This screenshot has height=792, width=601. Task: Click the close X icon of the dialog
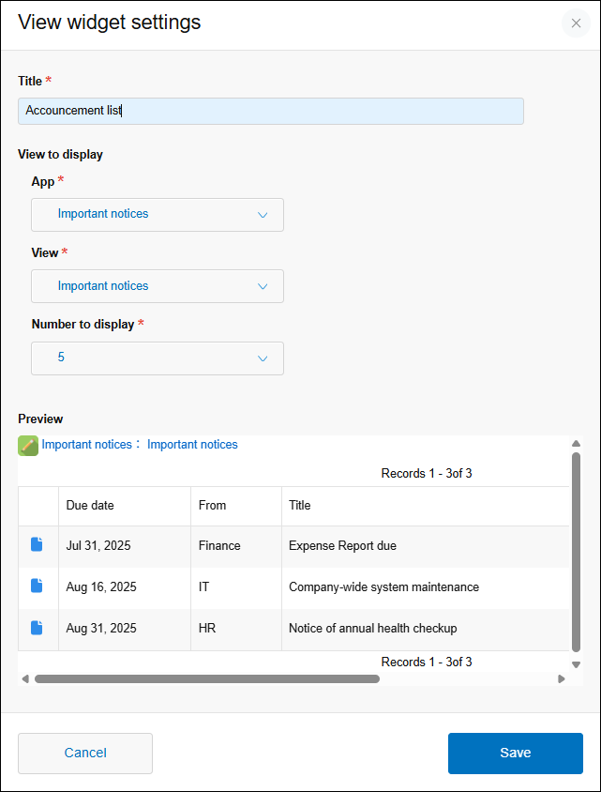(576, 23)
